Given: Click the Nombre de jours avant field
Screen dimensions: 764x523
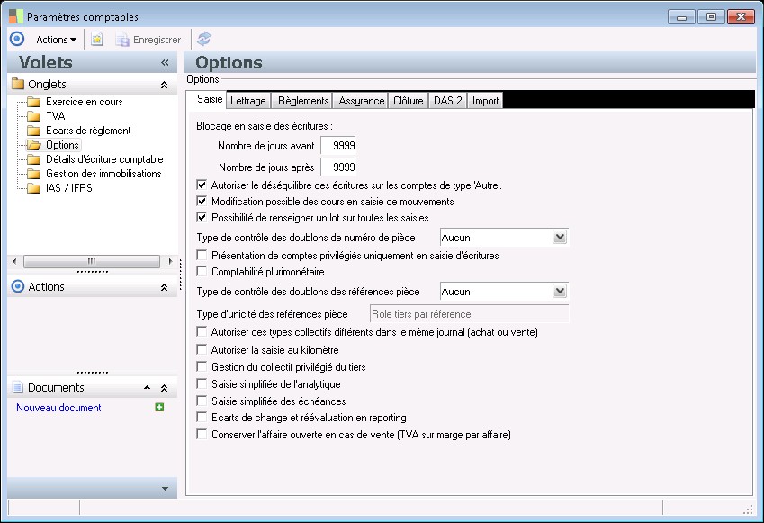Looking at the screenshot, I should 338,146.
